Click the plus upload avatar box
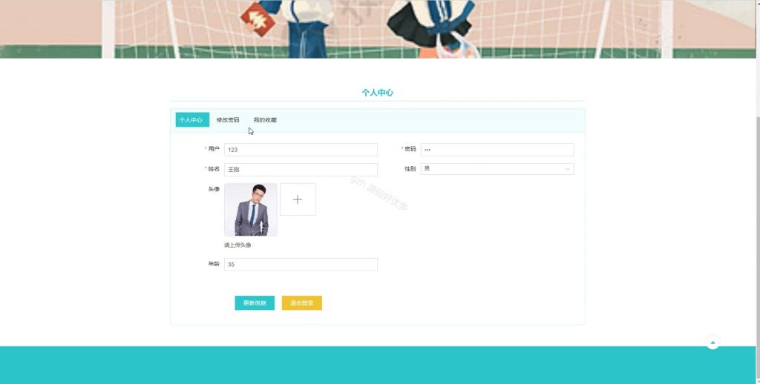The image size is (760, 384). coord(298,199)
